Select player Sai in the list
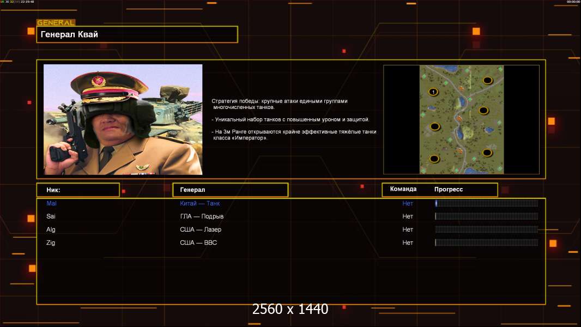This screenshot has width=581, height=327. tap(51, 216)
